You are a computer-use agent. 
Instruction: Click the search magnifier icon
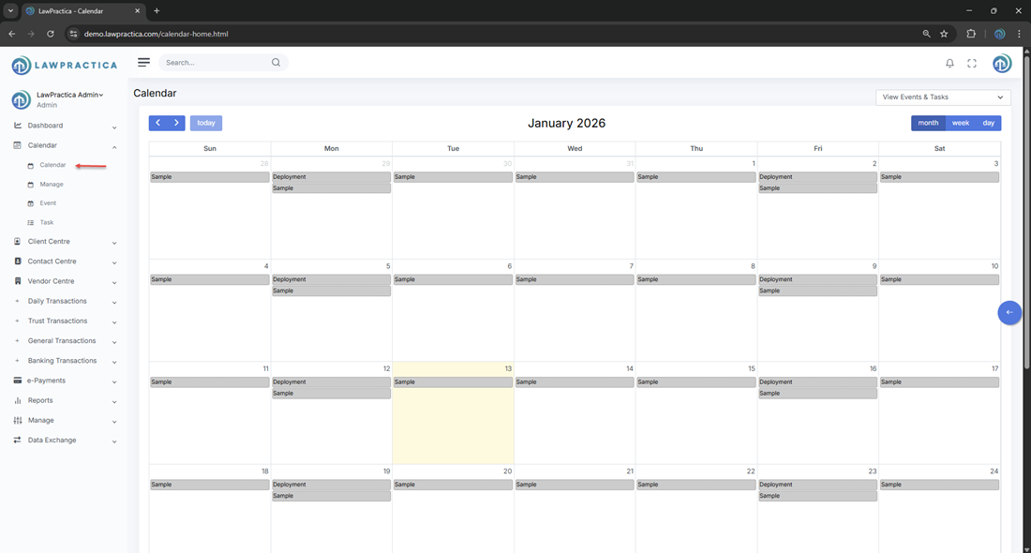coord(276,63)
